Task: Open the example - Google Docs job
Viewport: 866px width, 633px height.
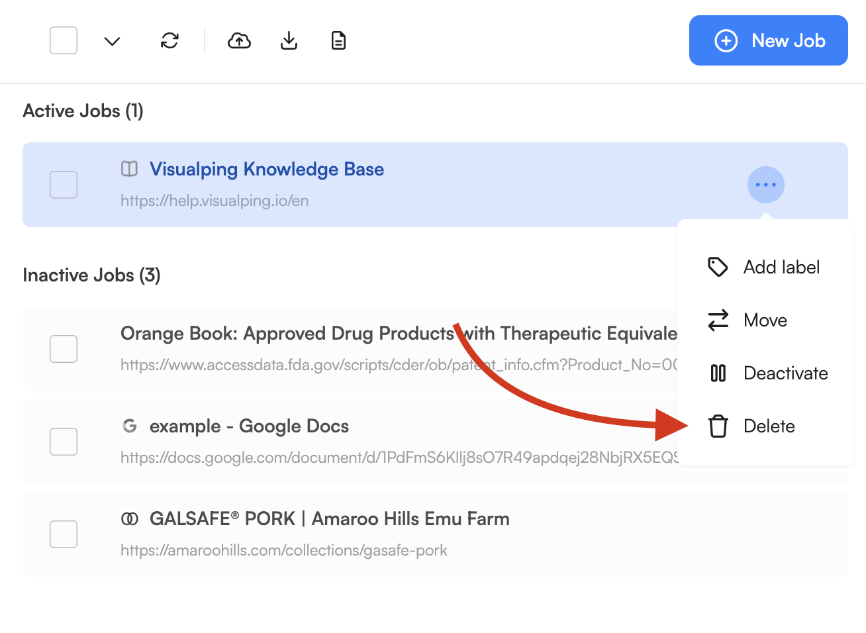Action: pyautogui.click(x=249, y=426)
